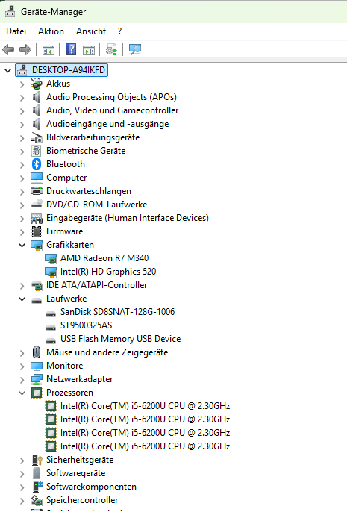Screen dimensions: 347x512
Task: Collapse the Prozessoren category
Action: tap(22, 393)
